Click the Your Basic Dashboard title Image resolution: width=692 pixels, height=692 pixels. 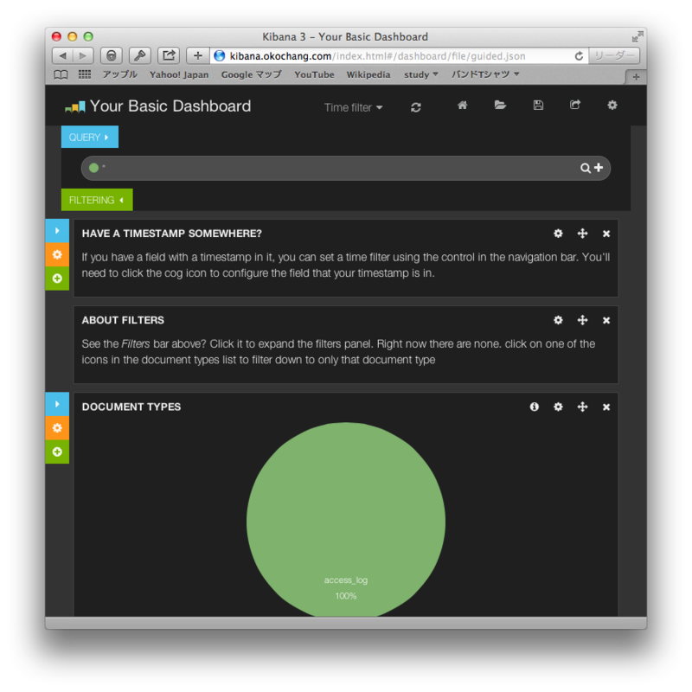170,106
